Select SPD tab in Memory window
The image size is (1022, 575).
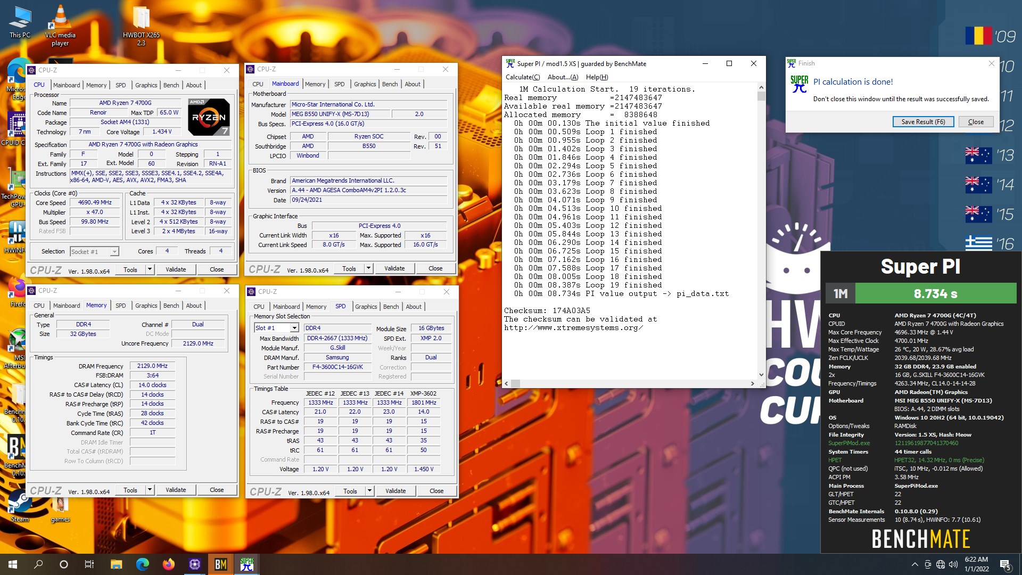pos(121,306)
